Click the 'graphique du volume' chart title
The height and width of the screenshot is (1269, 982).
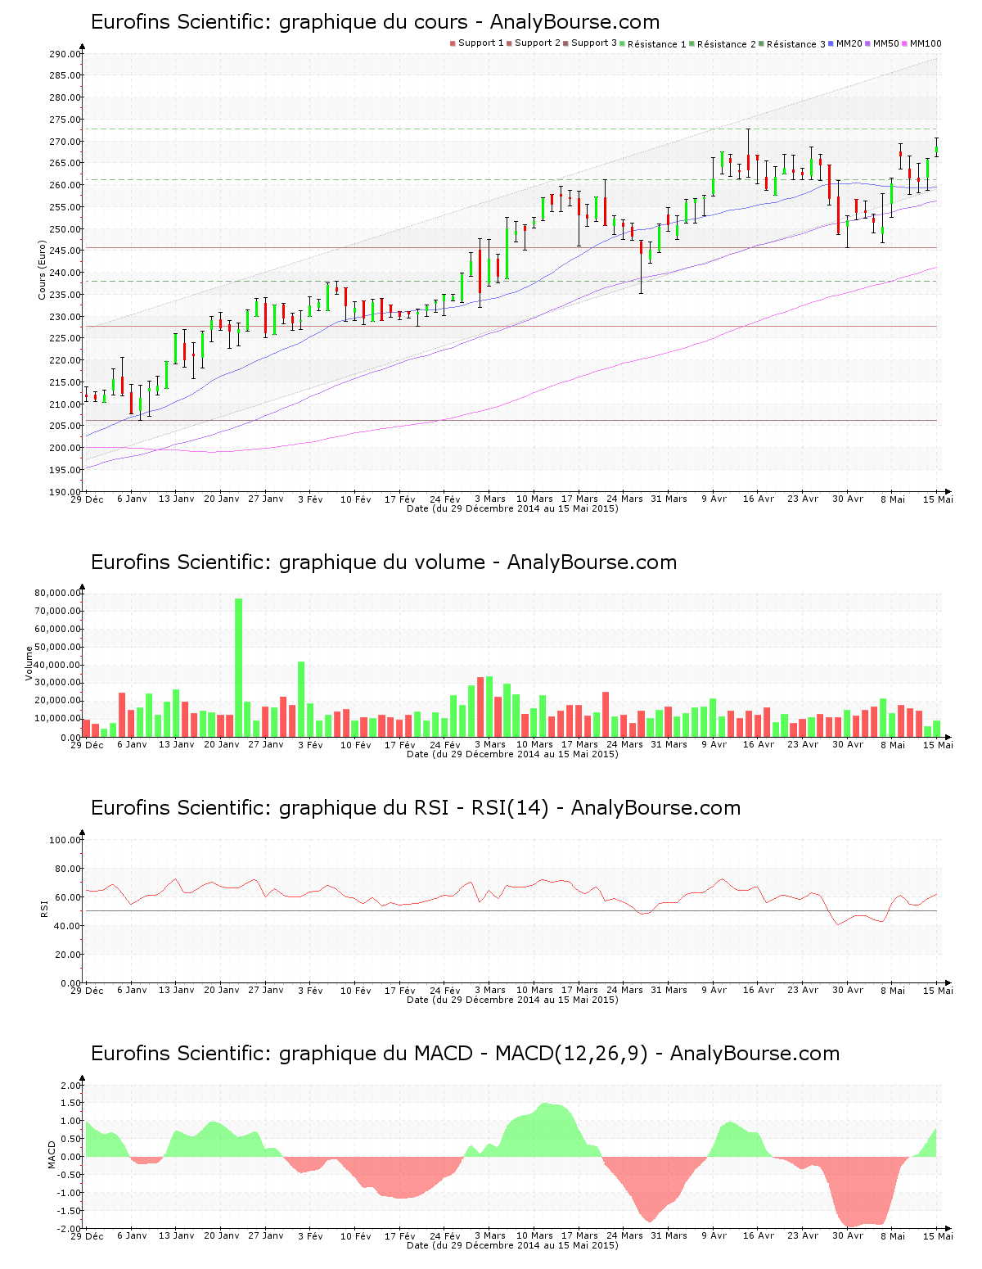tap(383, 562)
